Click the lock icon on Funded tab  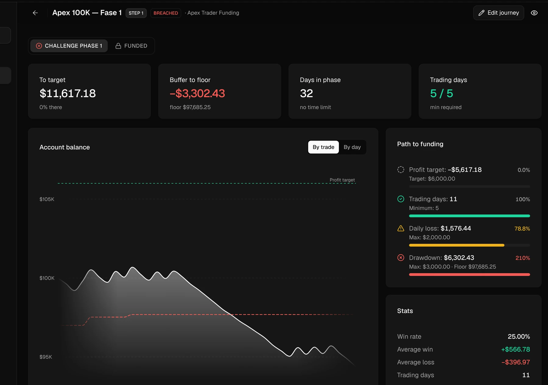tap(118, 46)
